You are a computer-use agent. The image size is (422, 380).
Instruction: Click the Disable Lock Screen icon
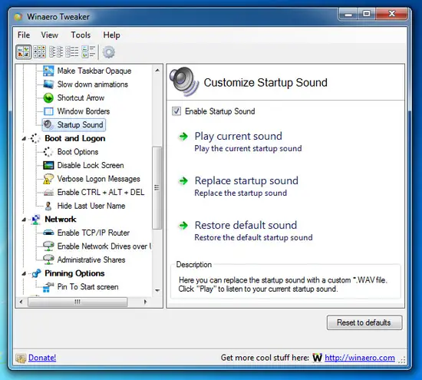tap(48, 165)
